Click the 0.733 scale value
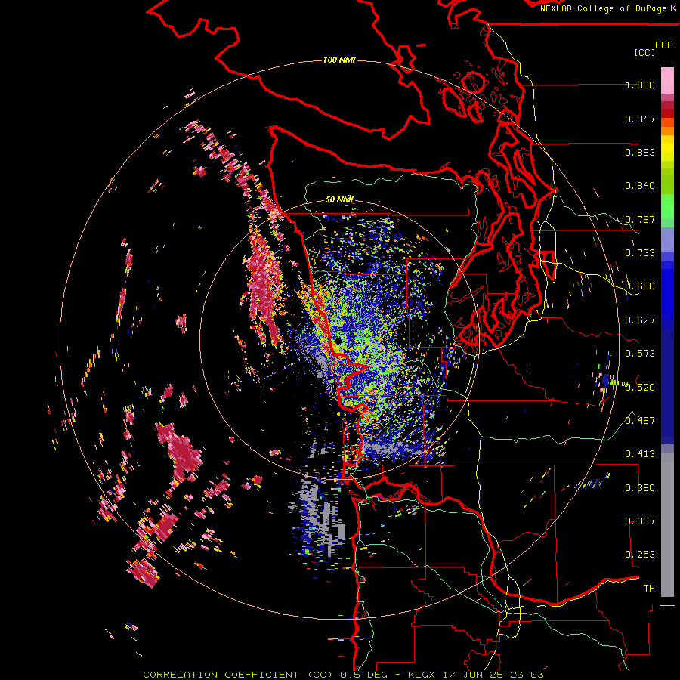The height and width of the screenshot is (680, 680). (640, 253)
